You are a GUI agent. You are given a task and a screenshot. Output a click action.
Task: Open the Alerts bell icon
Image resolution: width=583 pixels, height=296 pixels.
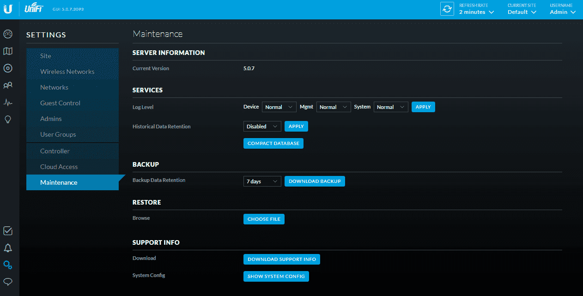(x=8, y=248)
